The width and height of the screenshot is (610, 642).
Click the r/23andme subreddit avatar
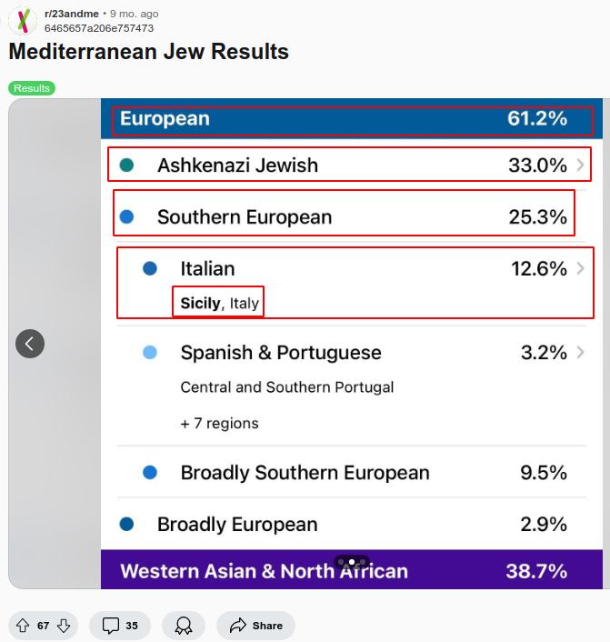click(x=23, y=20)
